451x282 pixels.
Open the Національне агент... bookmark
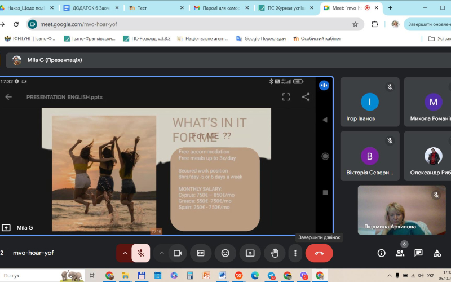[203, 38]
